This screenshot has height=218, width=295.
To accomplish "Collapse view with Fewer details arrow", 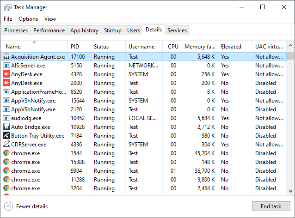I will 8,206.
